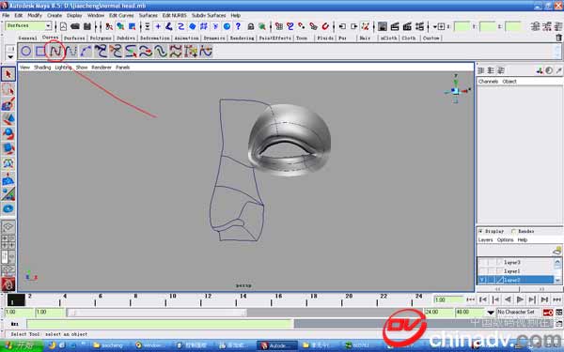This screenshot has width=564, height=352.
Task: Click the magnet snap icon in status line
Action: (x=325, y=26)
